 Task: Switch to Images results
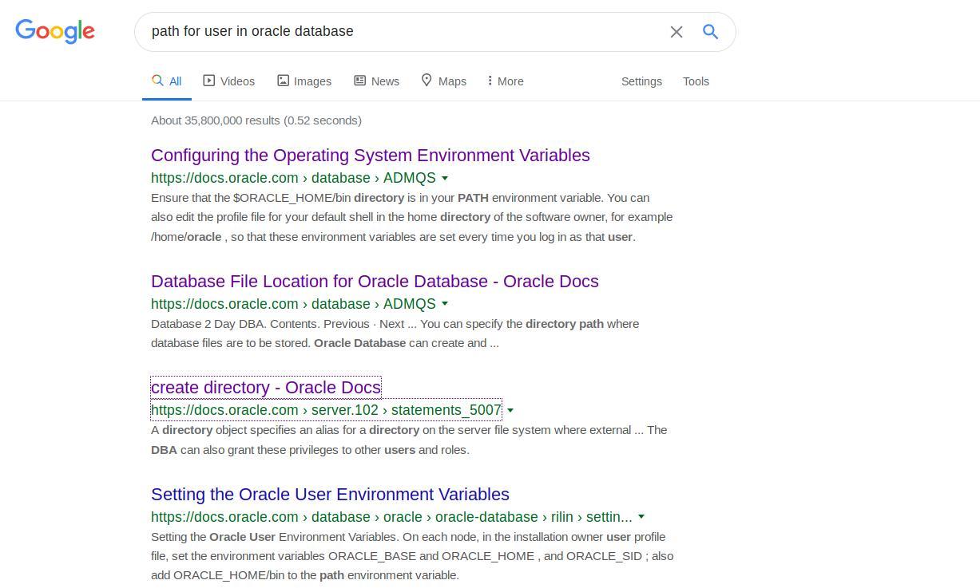(304, 81)
